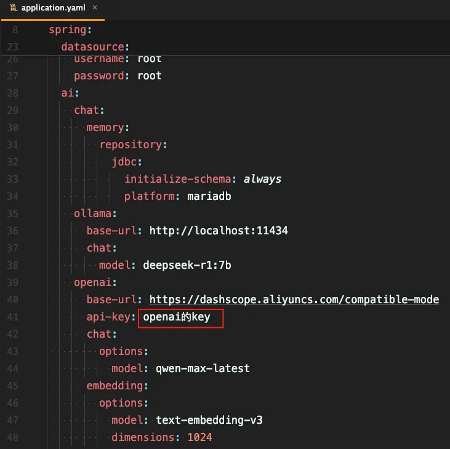This screenshot has width=450, height=449.
Task: Click the deepseek-r1:7b model value
Action: pyautogui.click(x=187, y=265)
